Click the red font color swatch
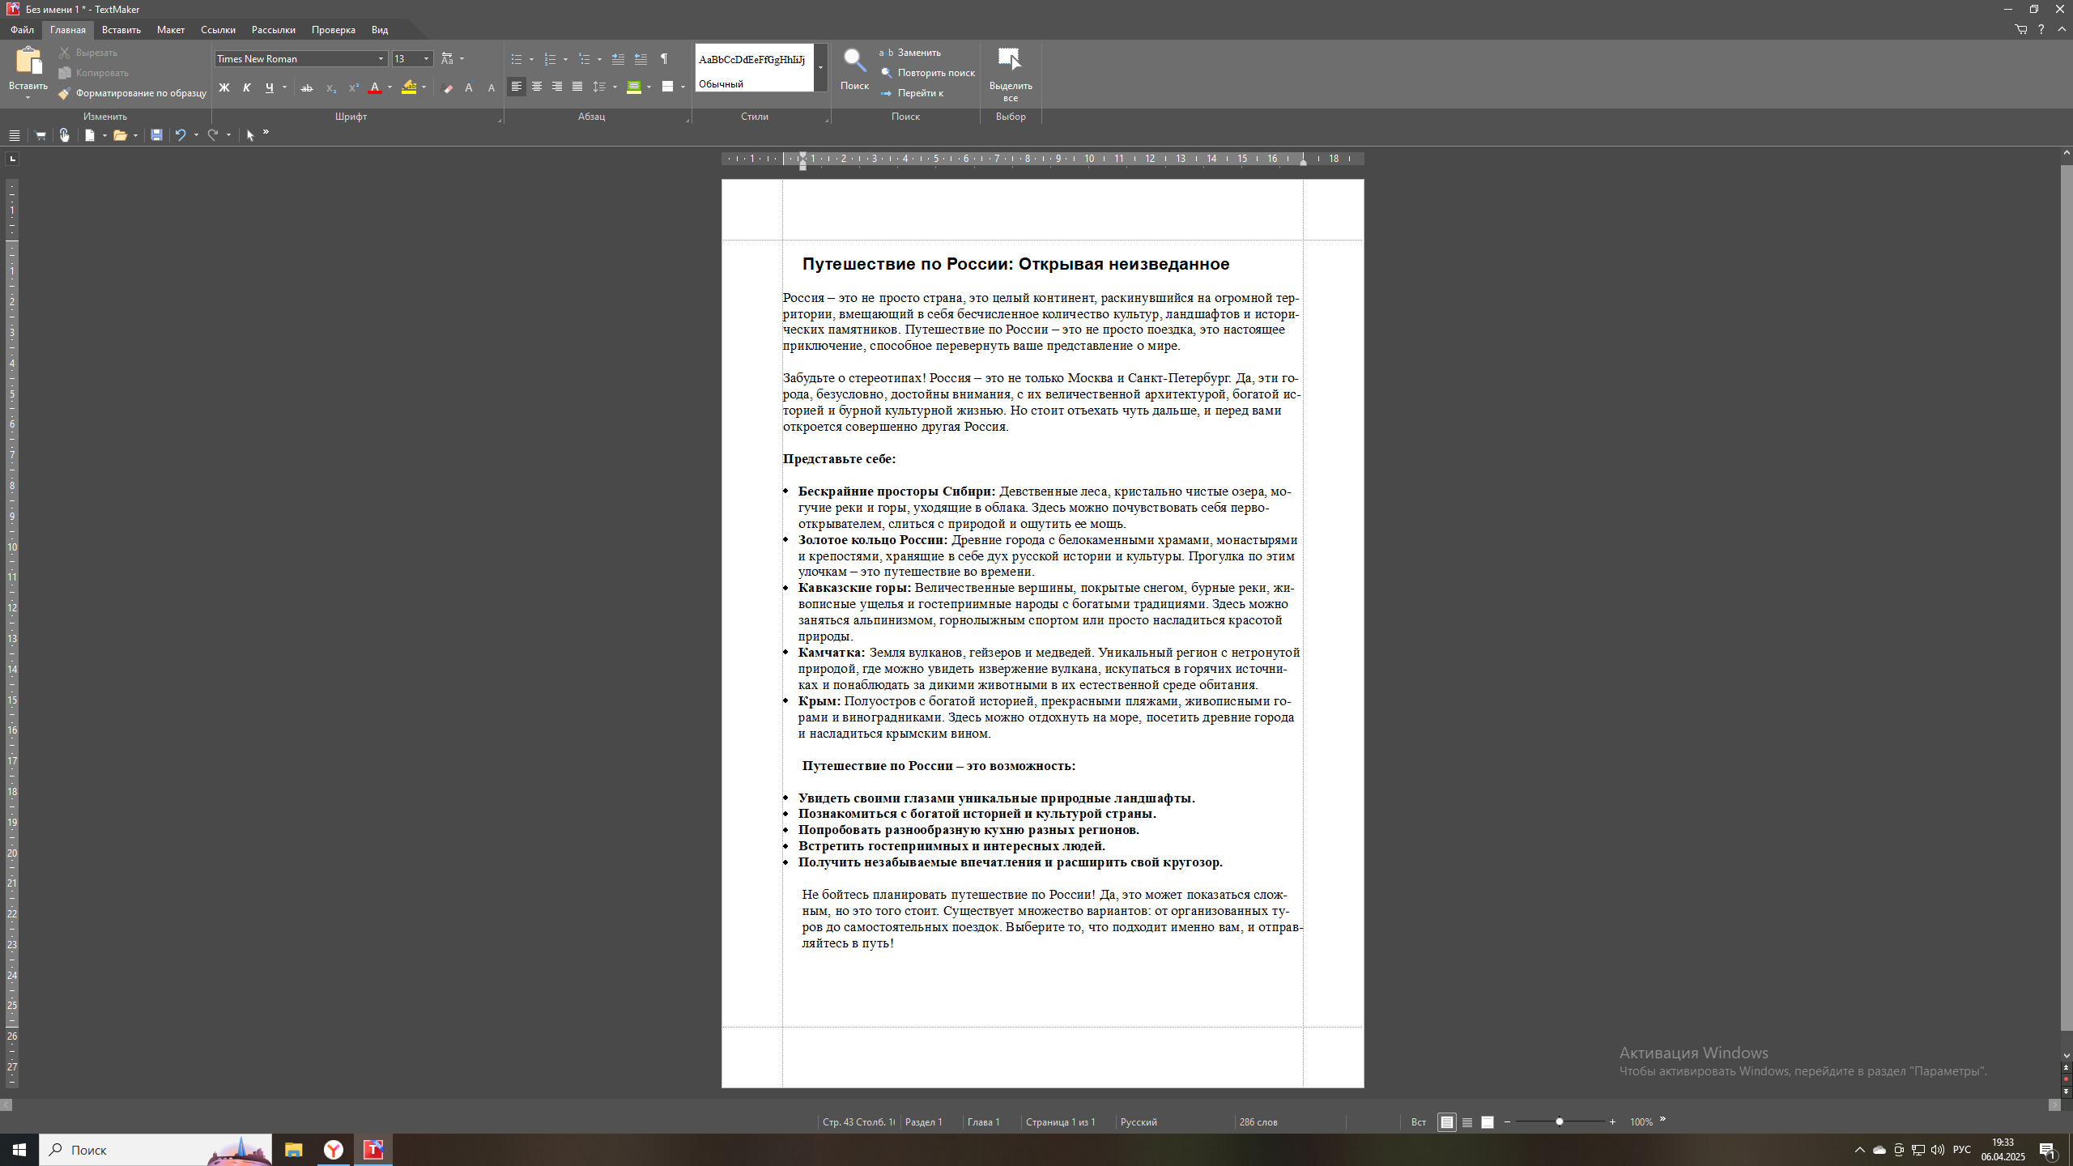Screen dimensions: 2073x1166 point(375,87)
